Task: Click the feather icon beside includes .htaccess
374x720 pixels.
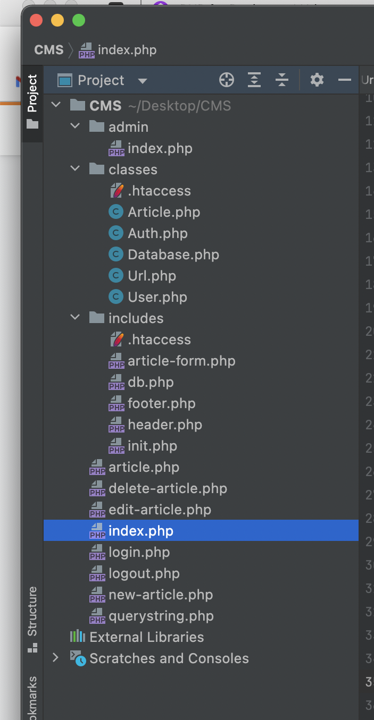Action: click(117, 339)
